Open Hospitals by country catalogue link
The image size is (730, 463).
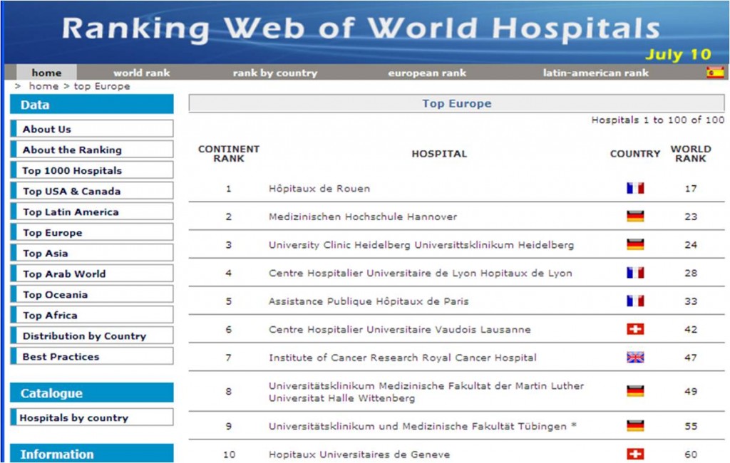pos(73,417)
